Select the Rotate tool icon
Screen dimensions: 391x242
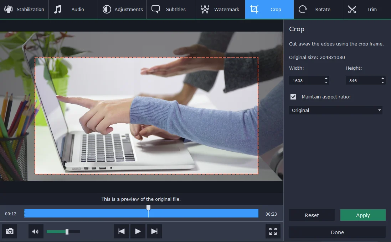(x=303, y=9)
